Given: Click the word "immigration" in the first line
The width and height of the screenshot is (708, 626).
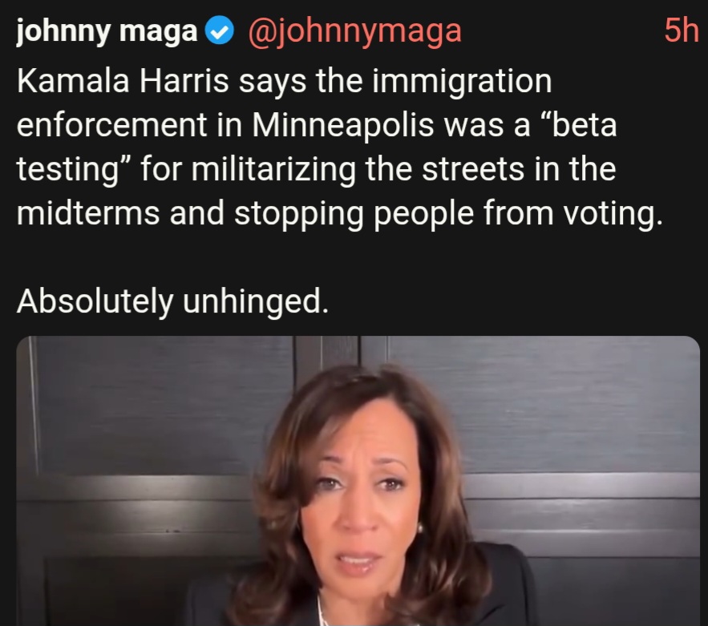Looking at the screenshot, I should (x=462, y=81).
